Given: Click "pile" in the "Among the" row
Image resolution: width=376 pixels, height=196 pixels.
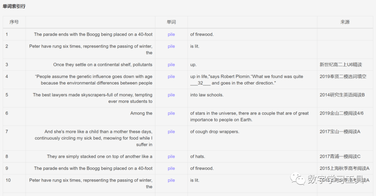Looking at the screenshot, I should (171, 113).
